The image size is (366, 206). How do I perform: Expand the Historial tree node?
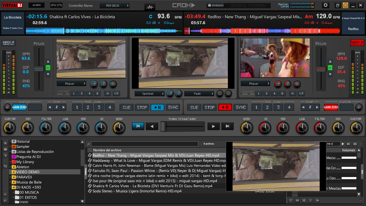tap(10, 141)
